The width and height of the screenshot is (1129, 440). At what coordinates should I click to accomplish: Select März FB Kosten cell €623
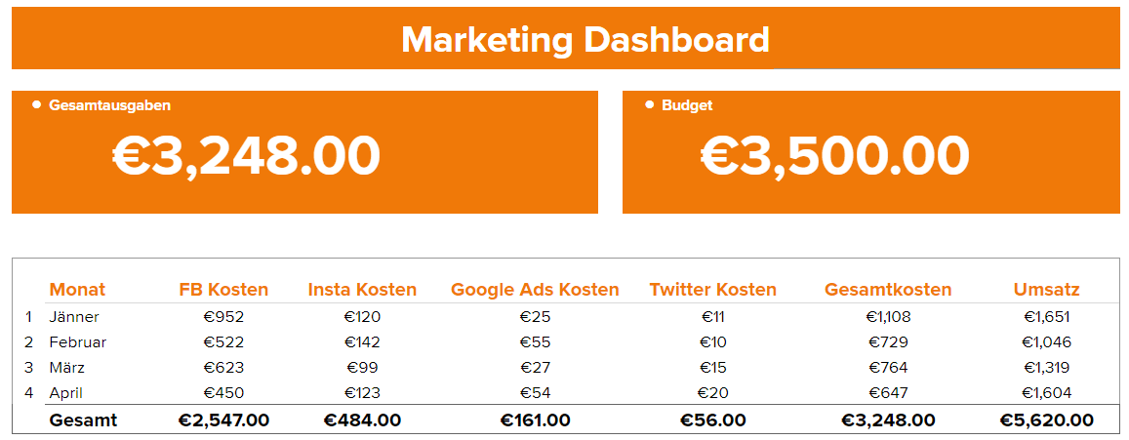click(x=223, y=368)
